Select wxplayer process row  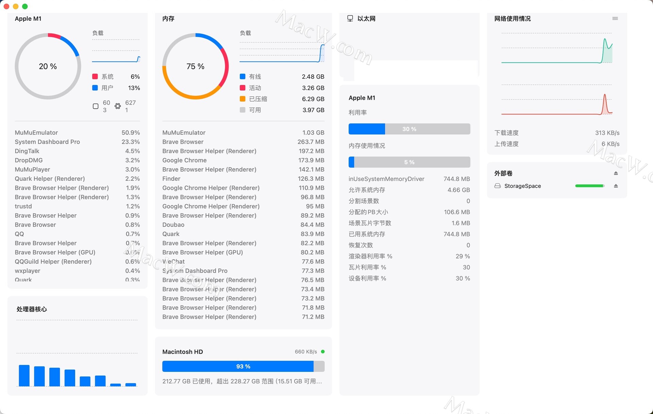[77, 271]
